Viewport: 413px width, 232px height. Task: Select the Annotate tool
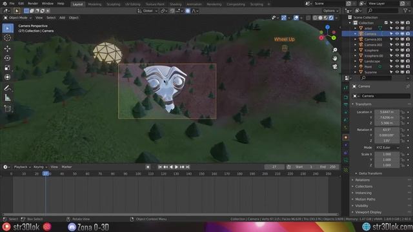pos(8,88)
